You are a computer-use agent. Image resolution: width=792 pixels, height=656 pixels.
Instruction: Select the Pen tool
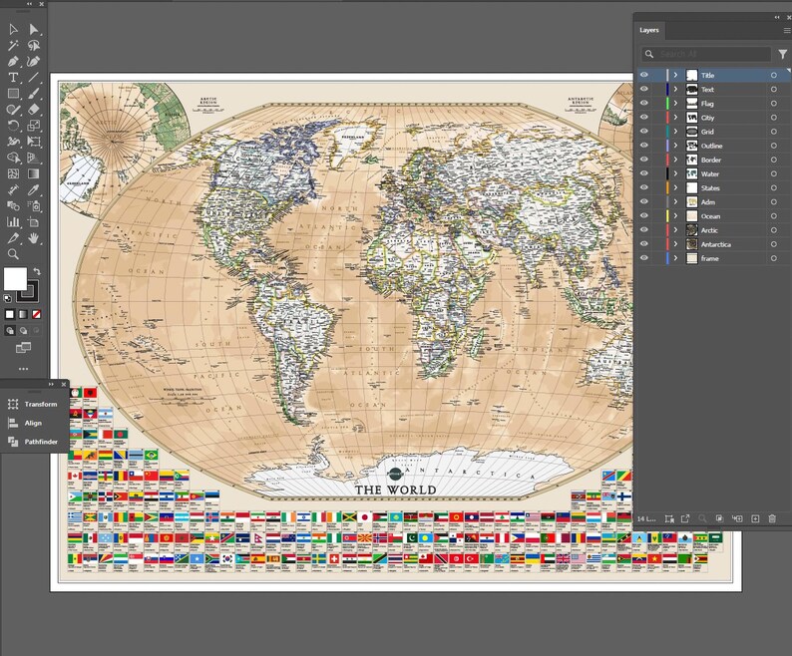(x=13, y=62)
